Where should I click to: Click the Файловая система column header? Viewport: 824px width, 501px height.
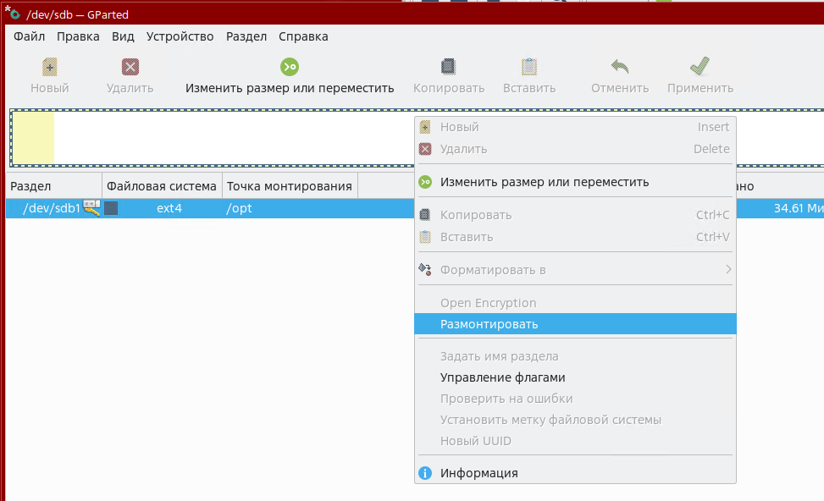tap(162, 186)
